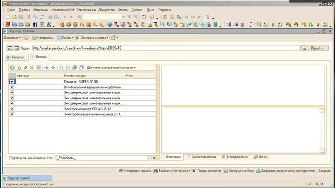Screen dimensions: 335x188
Task: Move the row down with the blue down arrow
Action: [53, 68]
